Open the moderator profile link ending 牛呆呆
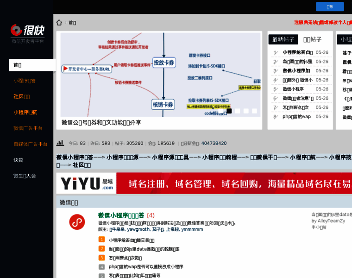The image size is (352, 278). pyautogui.click(x=117, y=229)
